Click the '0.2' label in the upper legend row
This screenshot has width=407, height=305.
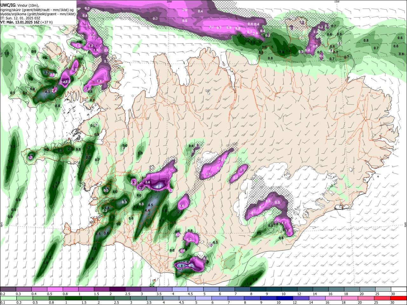coord(3,294)
